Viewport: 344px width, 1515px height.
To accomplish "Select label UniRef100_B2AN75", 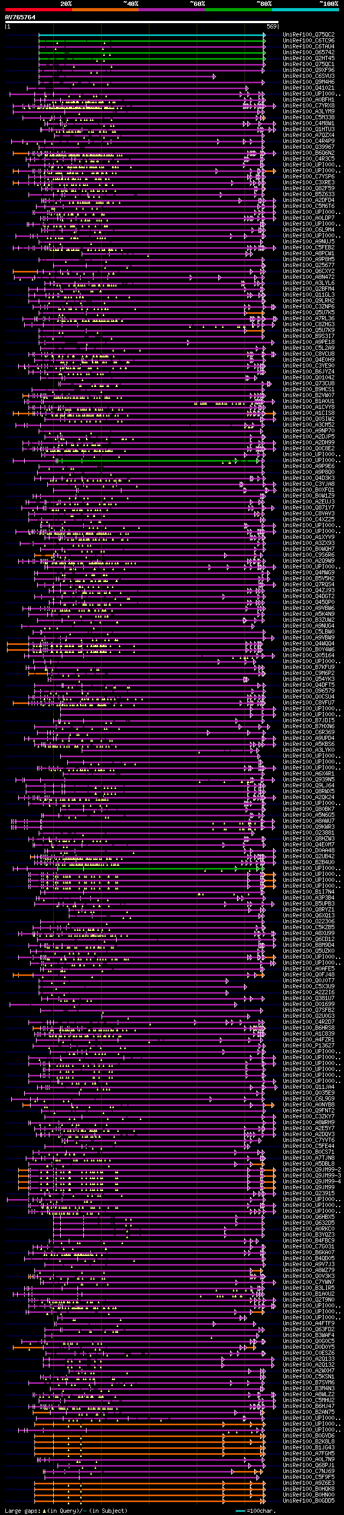I will coord(309,1412).
